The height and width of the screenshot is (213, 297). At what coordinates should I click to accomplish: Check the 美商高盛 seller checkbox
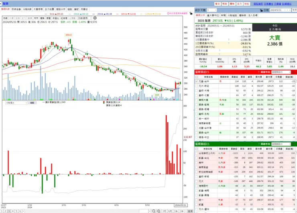196,167
